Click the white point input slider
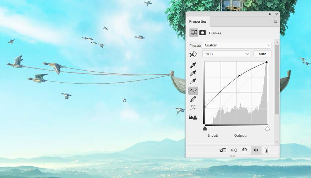 pos(267,129)
